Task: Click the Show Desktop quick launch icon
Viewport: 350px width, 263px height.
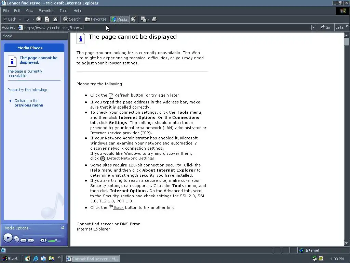Action: [28, 259]
